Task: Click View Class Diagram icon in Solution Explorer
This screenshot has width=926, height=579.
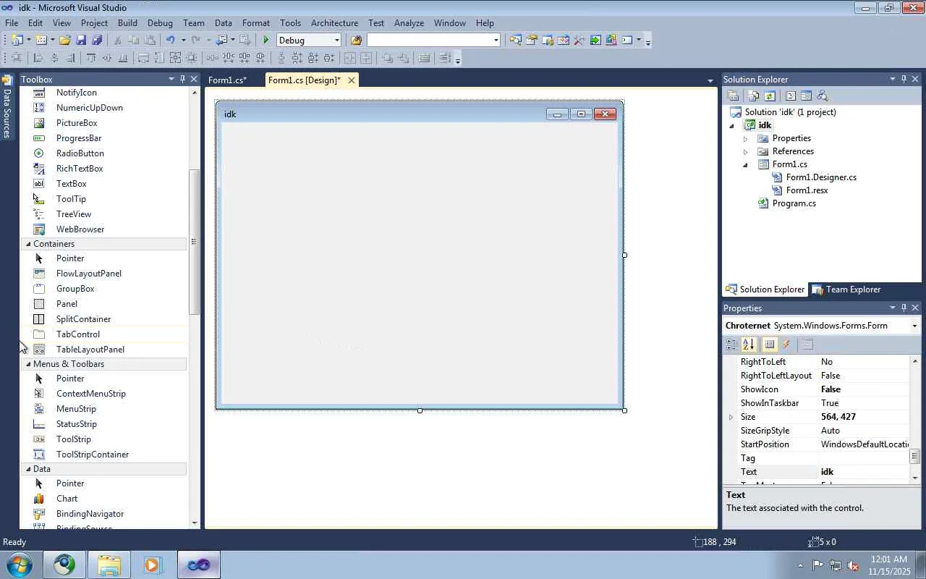Action: [821, 96]
